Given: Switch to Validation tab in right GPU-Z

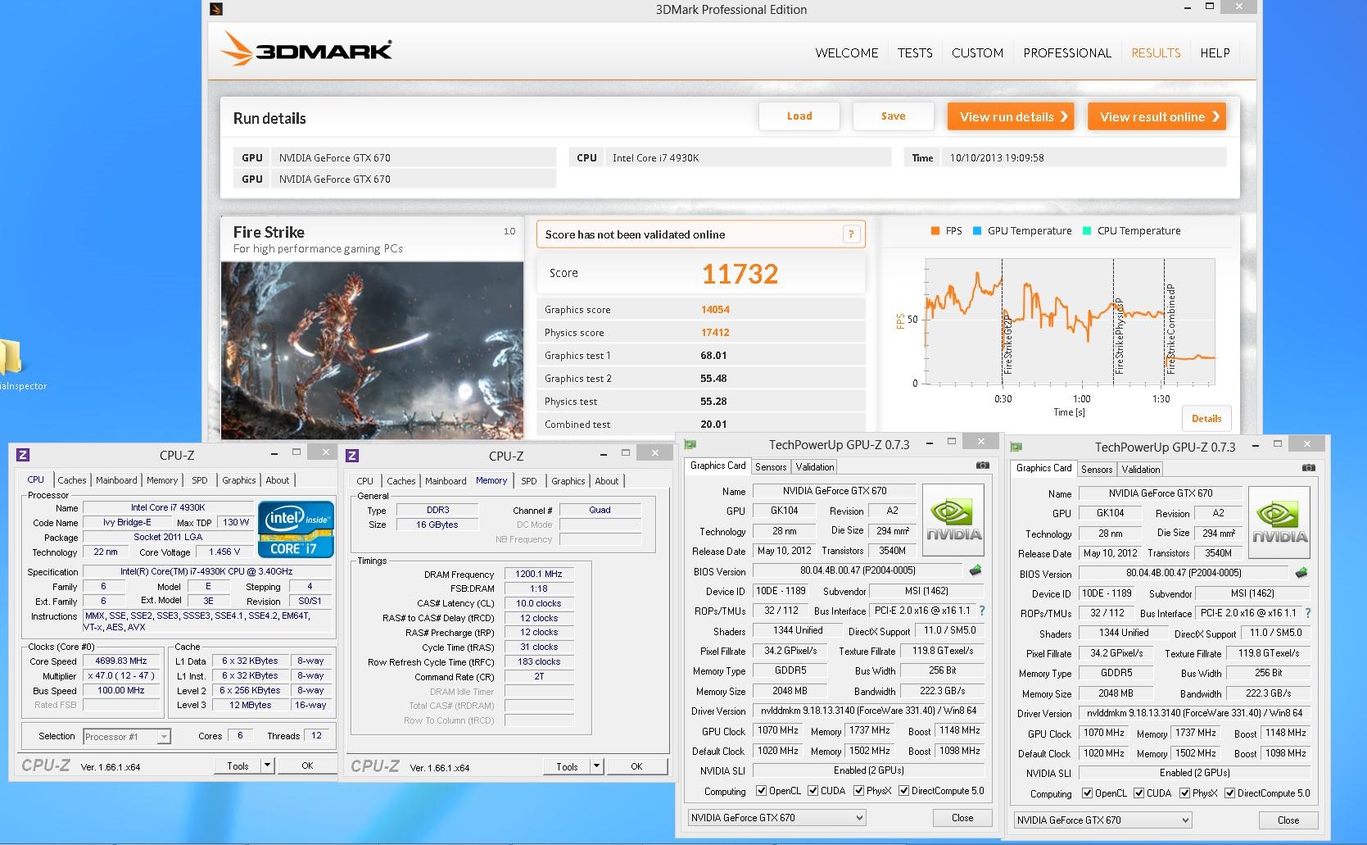Looking at the screenshot, I should click(1141, 470).
